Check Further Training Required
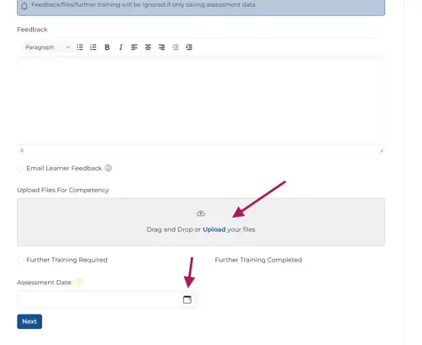 (x=20, y=260)
